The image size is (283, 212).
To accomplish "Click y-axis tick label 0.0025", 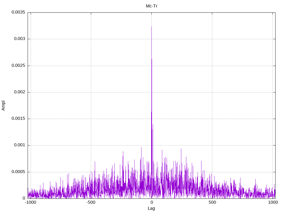I will click(x=19, y=65).
